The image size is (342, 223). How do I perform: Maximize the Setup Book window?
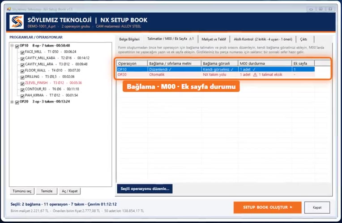(x=321, y=9)
